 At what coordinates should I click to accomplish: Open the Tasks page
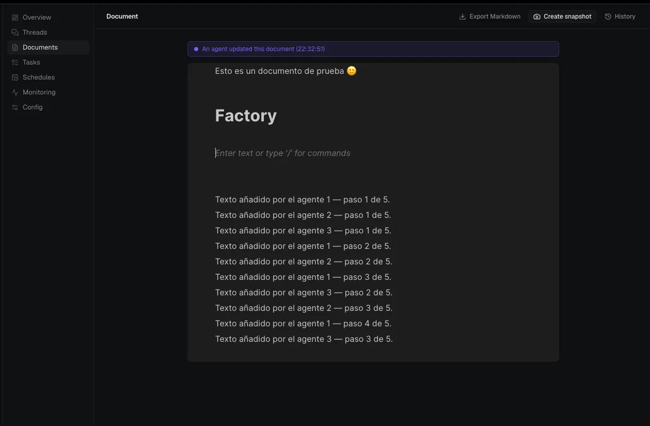pos(48,62)
